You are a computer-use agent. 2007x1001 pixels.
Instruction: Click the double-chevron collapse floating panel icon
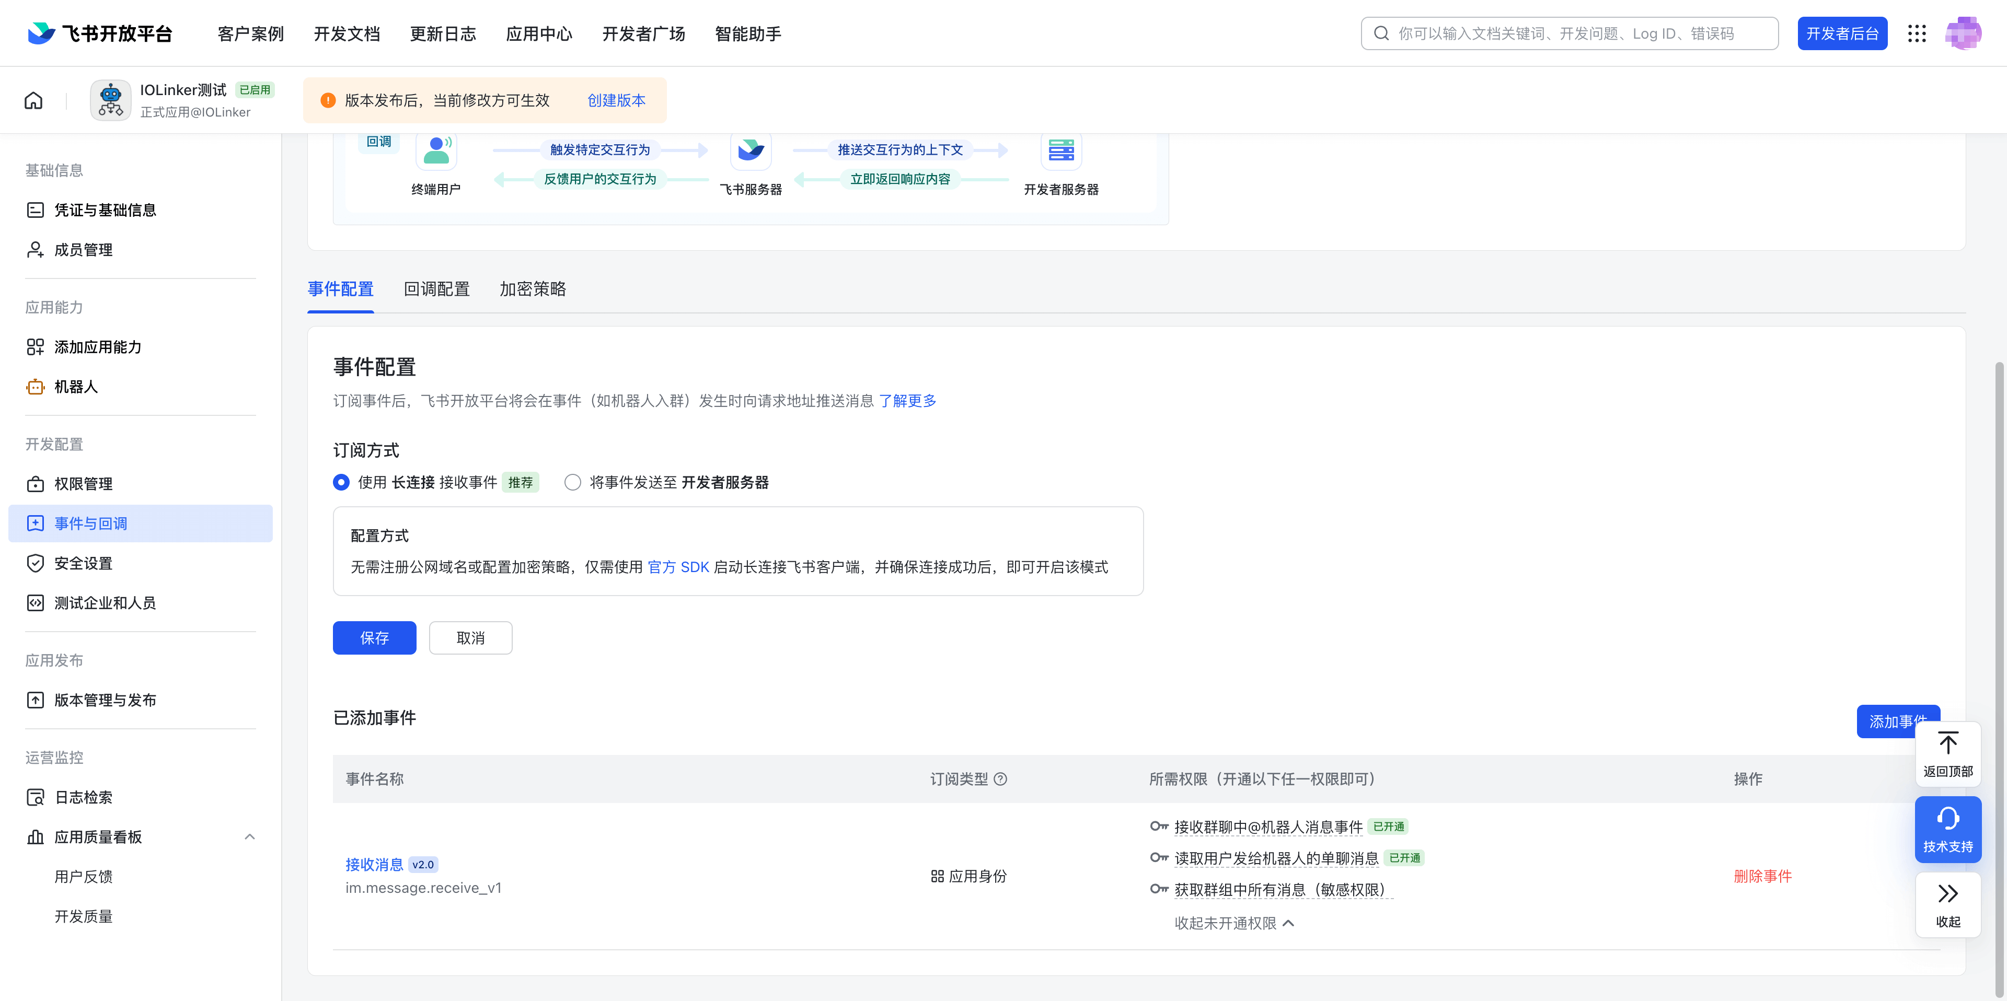(x=1948, y=893)
